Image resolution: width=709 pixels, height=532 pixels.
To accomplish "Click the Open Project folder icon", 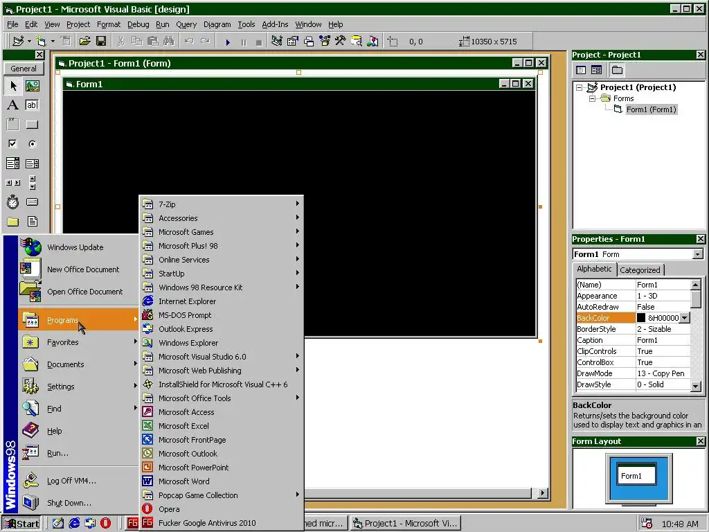I will click(x=84, y=42).
